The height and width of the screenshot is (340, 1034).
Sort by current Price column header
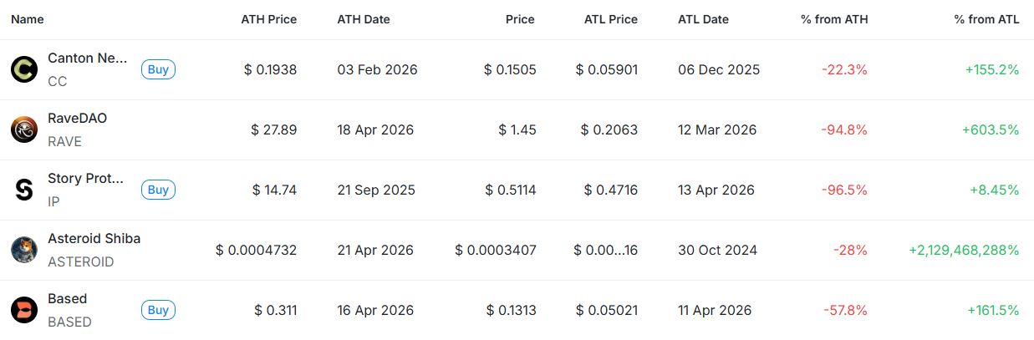point(521,19)
